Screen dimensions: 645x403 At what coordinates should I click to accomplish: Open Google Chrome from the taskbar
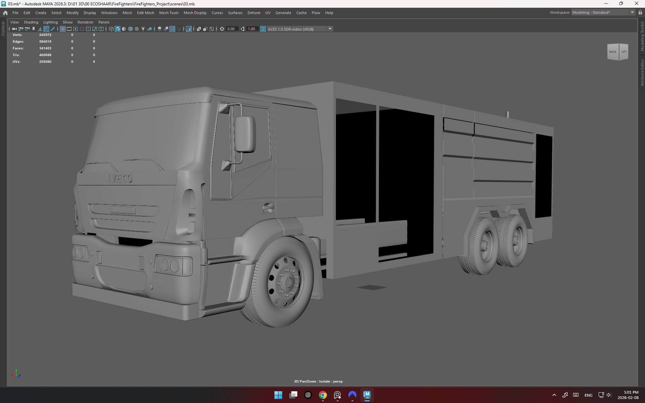coord(323,395)
